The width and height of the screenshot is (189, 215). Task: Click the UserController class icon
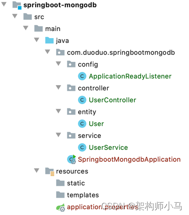click(82, 100)
